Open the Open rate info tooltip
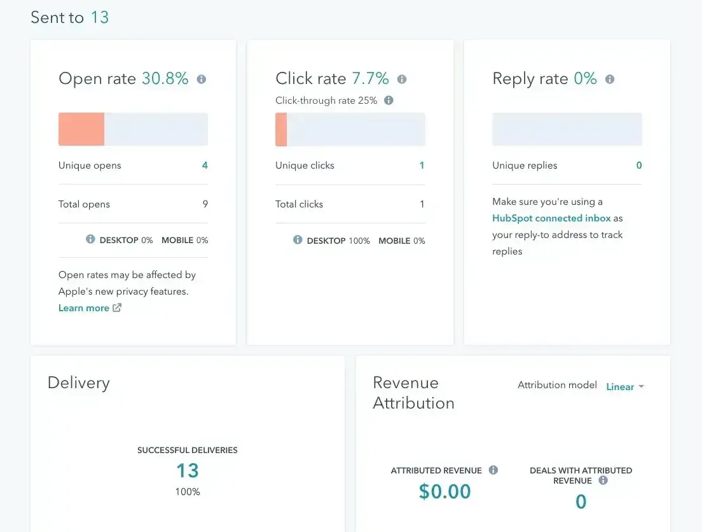 point(202,79)
